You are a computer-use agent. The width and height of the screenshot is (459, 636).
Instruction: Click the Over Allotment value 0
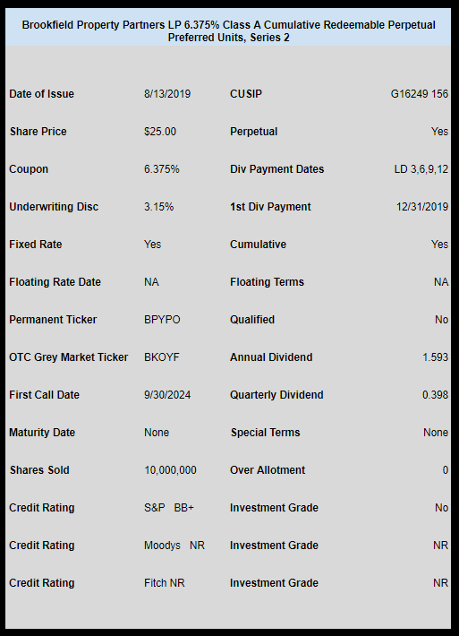pos(446,470)
